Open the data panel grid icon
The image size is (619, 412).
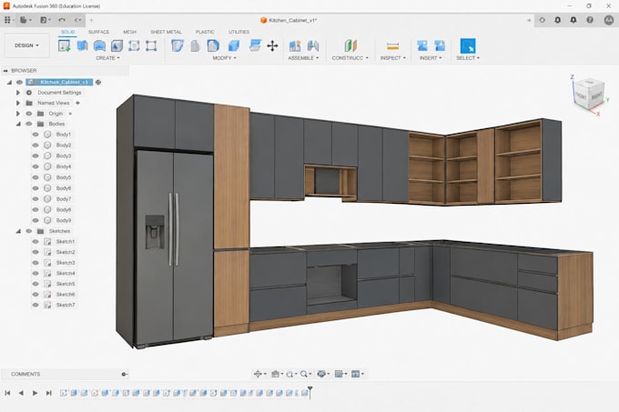[x=7, y=20]
